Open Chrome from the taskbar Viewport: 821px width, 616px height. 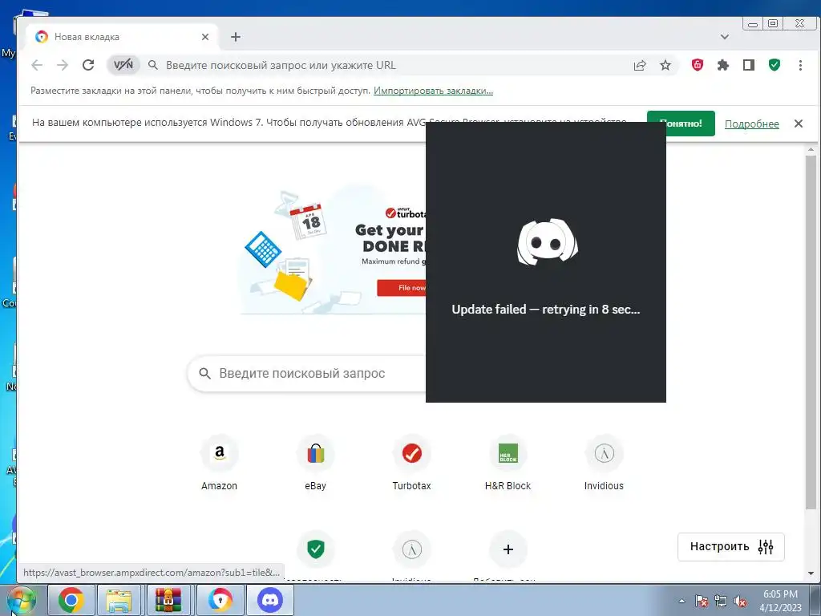(71, 600)
